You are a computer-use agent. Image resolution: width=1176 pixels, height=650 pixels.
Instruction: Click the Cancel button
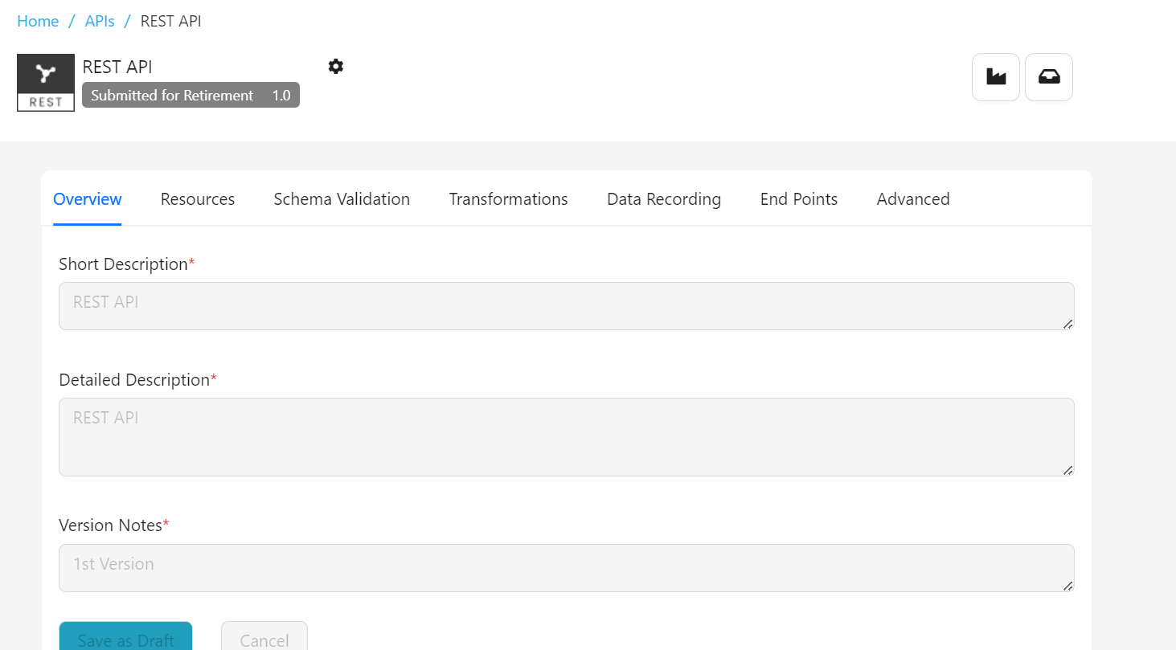264,639
